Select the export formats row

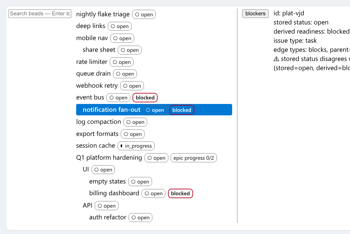click(154, 134)
